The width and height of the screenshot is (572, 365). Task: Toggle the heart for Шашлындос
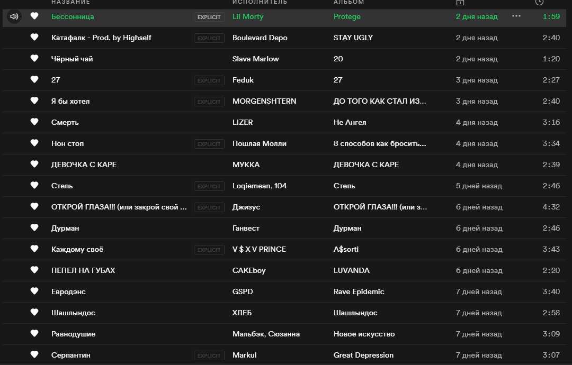(x=34, y=312)
